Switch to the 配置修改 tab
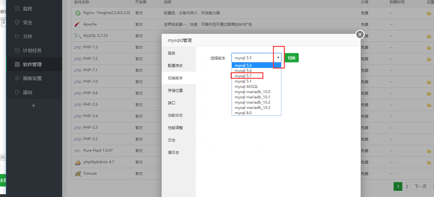Viewport: 434px width, 197px height. [x=179, y=66]
